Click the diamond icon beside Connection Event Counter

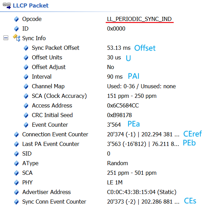[x=16, y=134]
